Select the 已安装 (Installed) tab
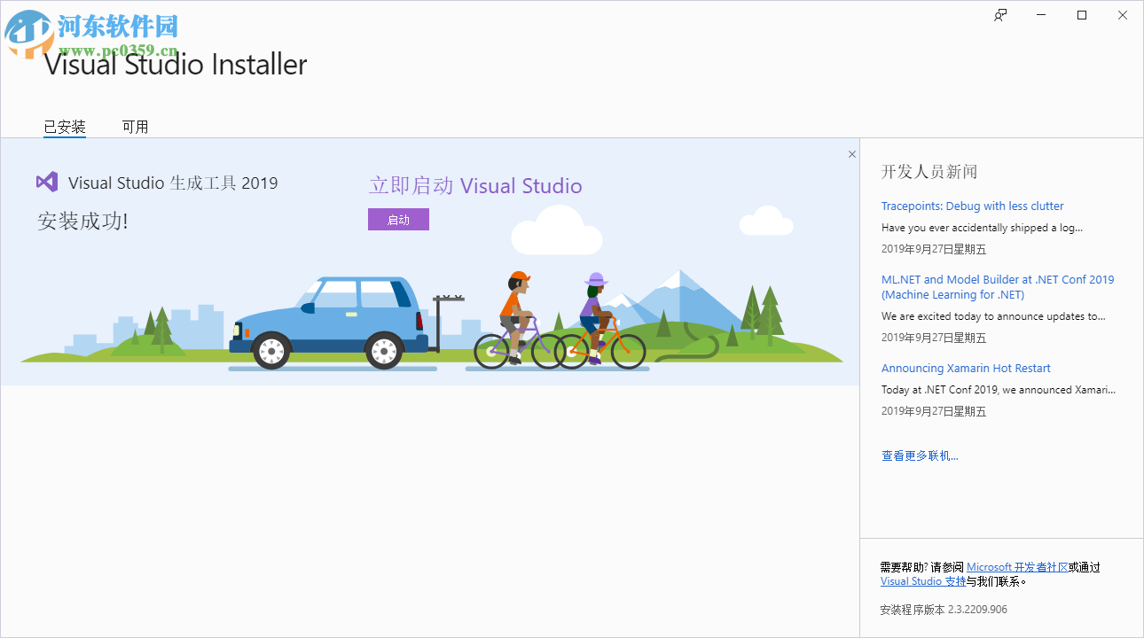The width and height of the screenshot is (1144, 638). click(x=63, y=126)
